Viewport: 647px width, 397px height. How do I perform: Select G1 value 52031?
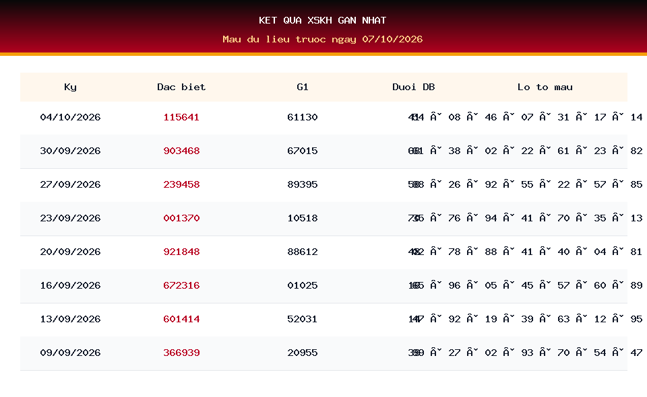coord(303,319)
